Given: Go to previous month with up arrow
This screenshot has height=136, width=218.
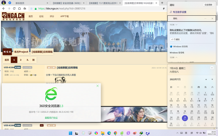Looking at the screenshot, I should [x=206, y=80].
